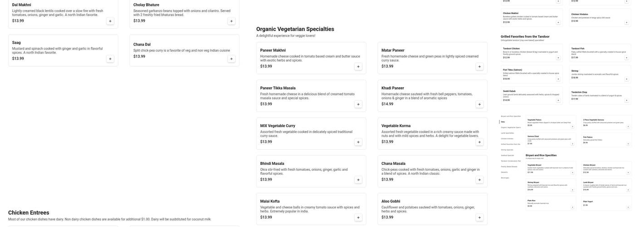Add Matar Paneer to the order
The height and width of the screenshot is (227, 635).
(x=479, y=67)
